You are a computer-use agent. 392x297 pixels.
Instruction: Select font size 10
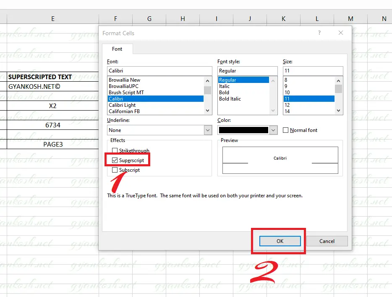pyautogui.click(x=309, y=92)
